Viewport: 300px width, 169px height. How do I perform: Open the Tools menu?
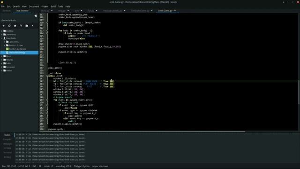pyautogui.click(x=60, y=6)
